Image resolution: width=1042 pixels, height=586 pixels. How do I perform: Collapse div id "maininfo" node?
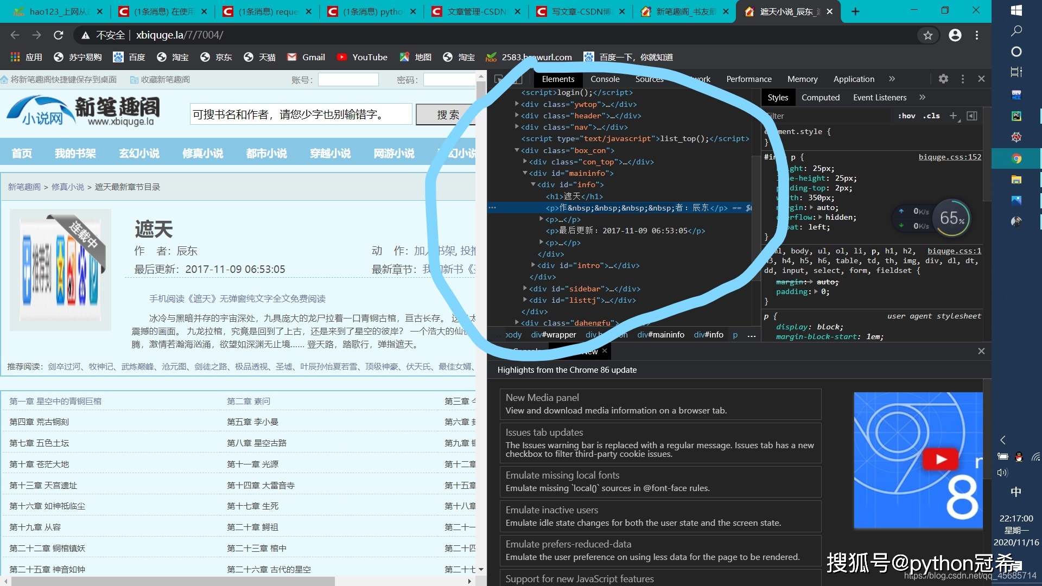click(525, 173)
